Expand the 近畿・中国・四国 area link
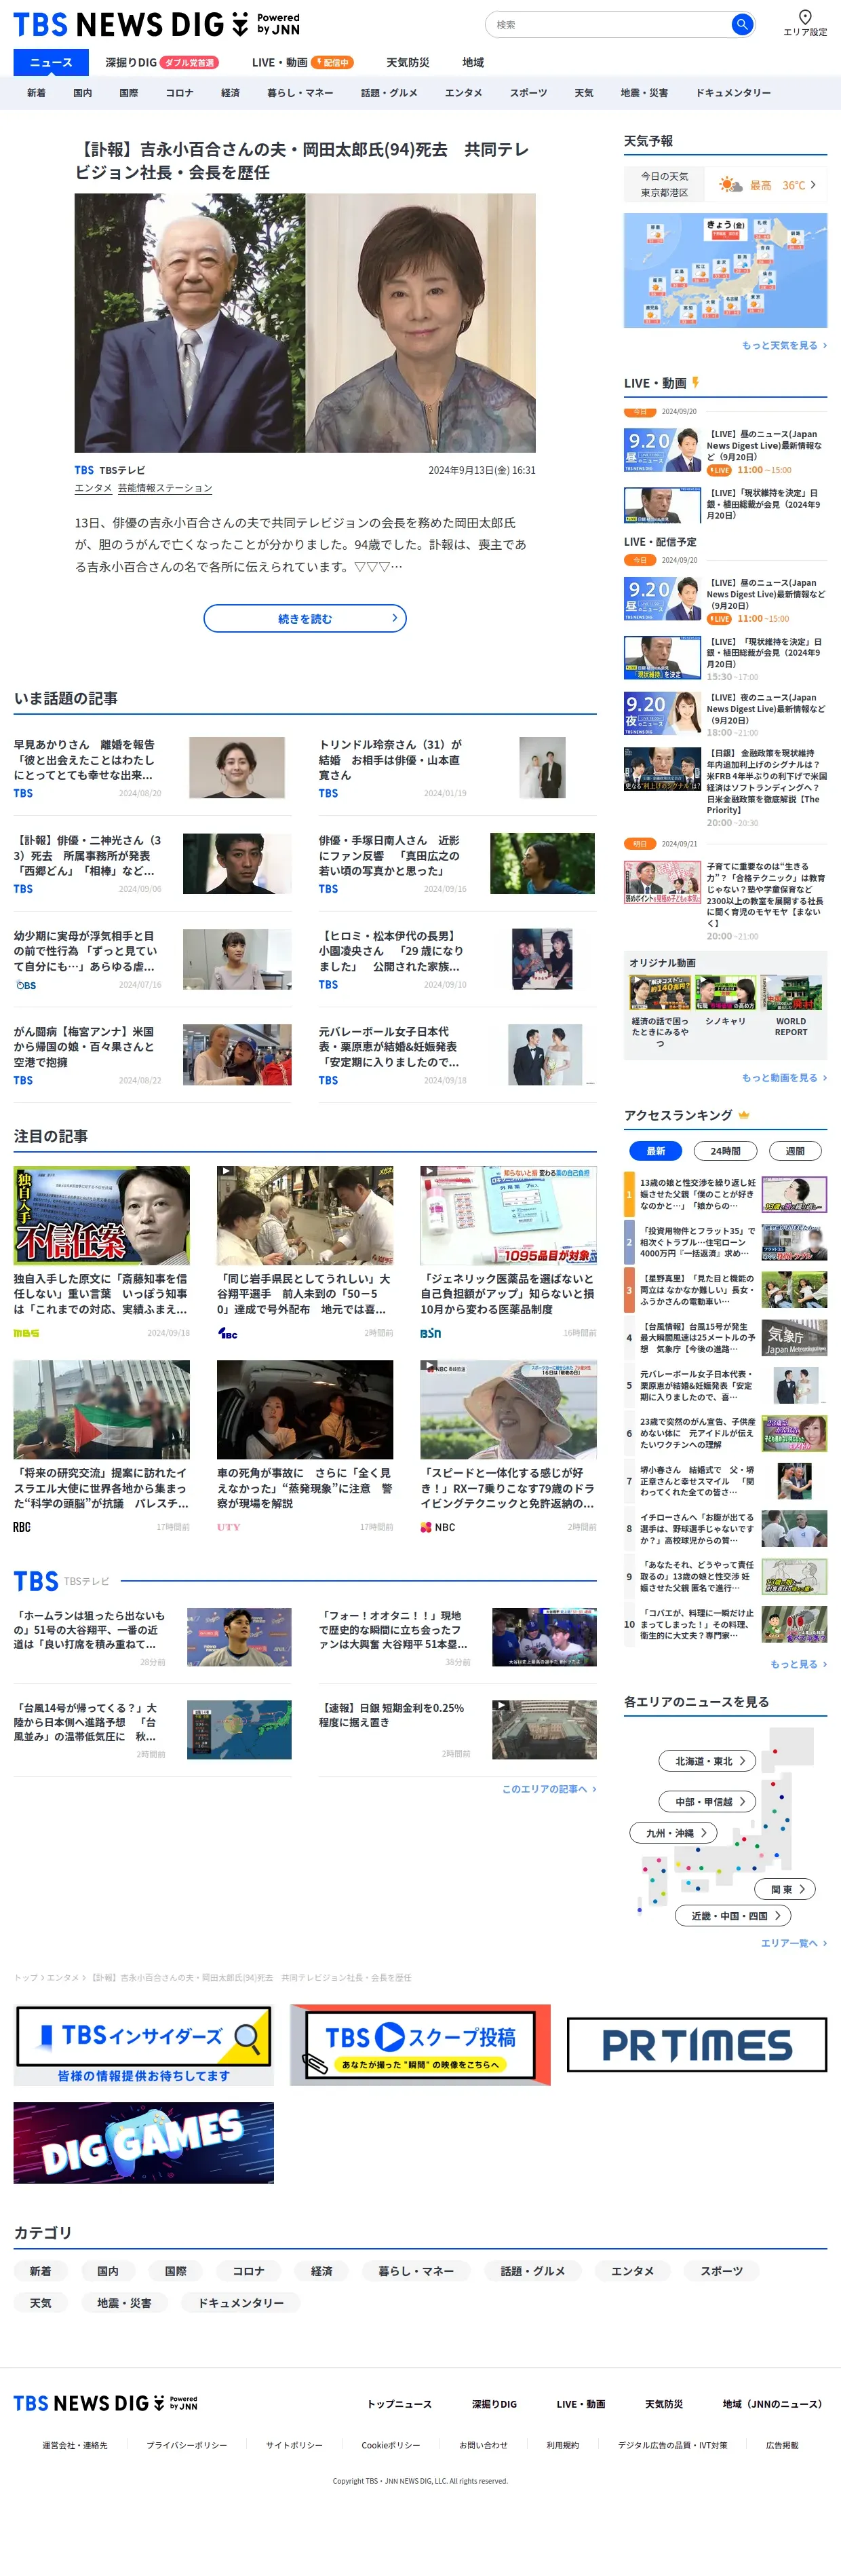 click(734, 1916)
